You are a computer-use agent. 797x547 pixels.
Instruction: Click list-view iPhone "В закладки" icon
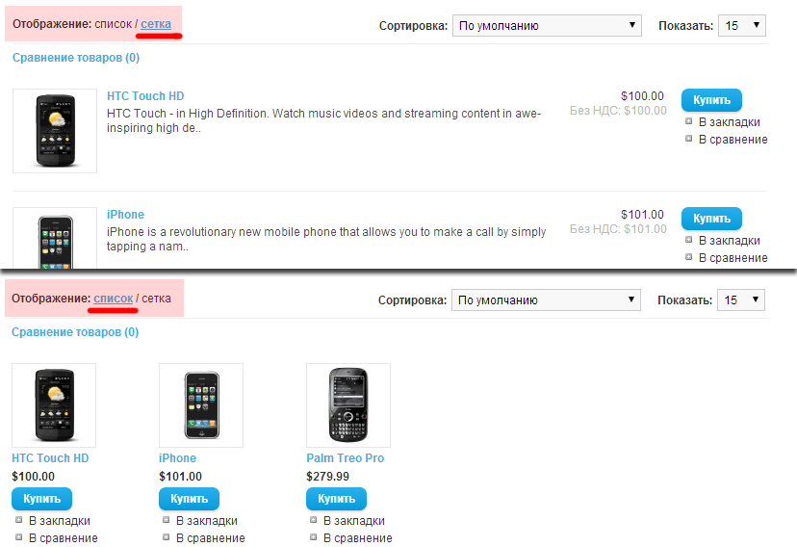click(689, 241)
